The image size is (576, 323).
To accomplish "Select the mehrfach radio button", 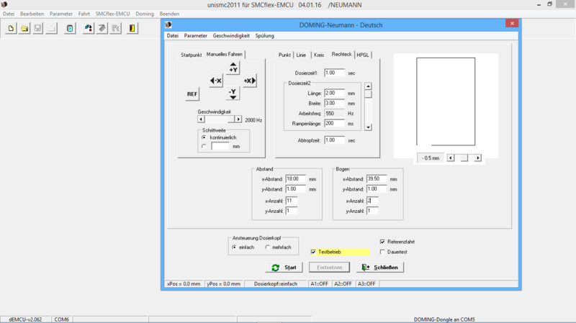I will click(x=268, y=247).
